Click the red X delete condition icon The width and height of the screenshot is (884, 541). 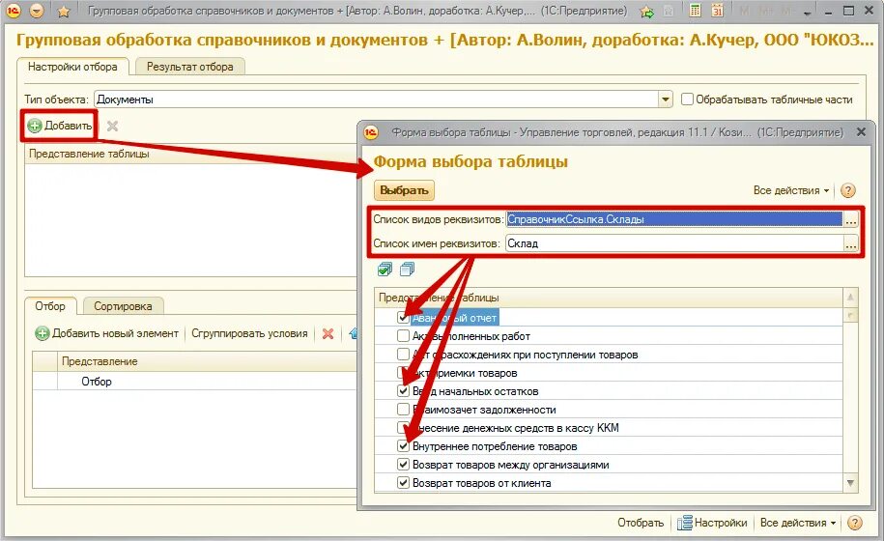(x=328, y=333)
